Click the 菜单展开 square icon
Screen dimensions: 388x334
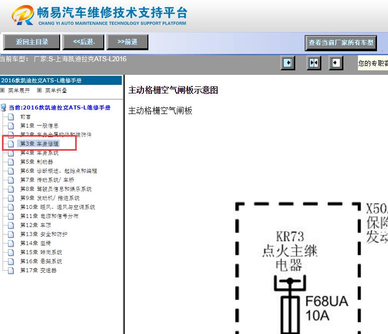click(3, 90)
